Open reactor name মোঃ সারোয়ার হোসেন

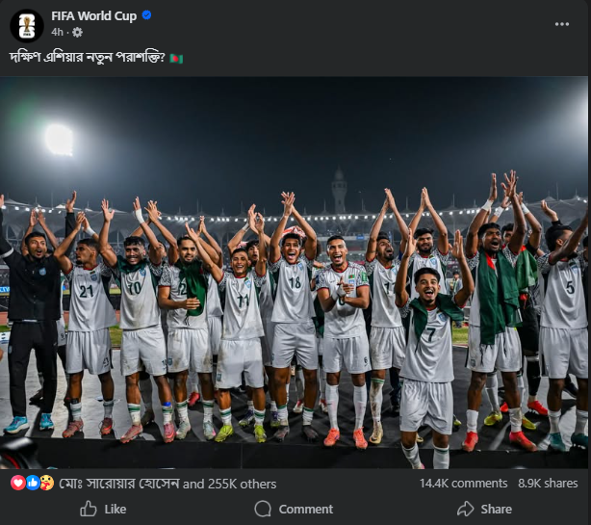pyautogui.click(x=117, y=484)
